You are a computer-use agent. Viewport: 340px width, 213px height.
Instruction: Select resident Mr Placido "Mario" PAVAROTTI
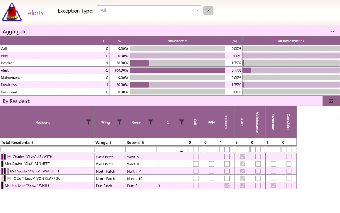(35, 171)
